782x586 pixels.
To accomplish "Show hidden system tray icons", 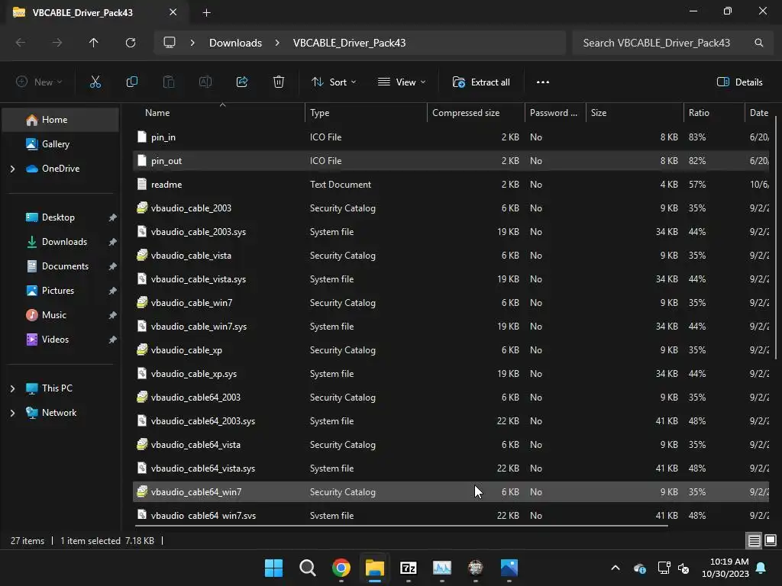I will 616,568.
